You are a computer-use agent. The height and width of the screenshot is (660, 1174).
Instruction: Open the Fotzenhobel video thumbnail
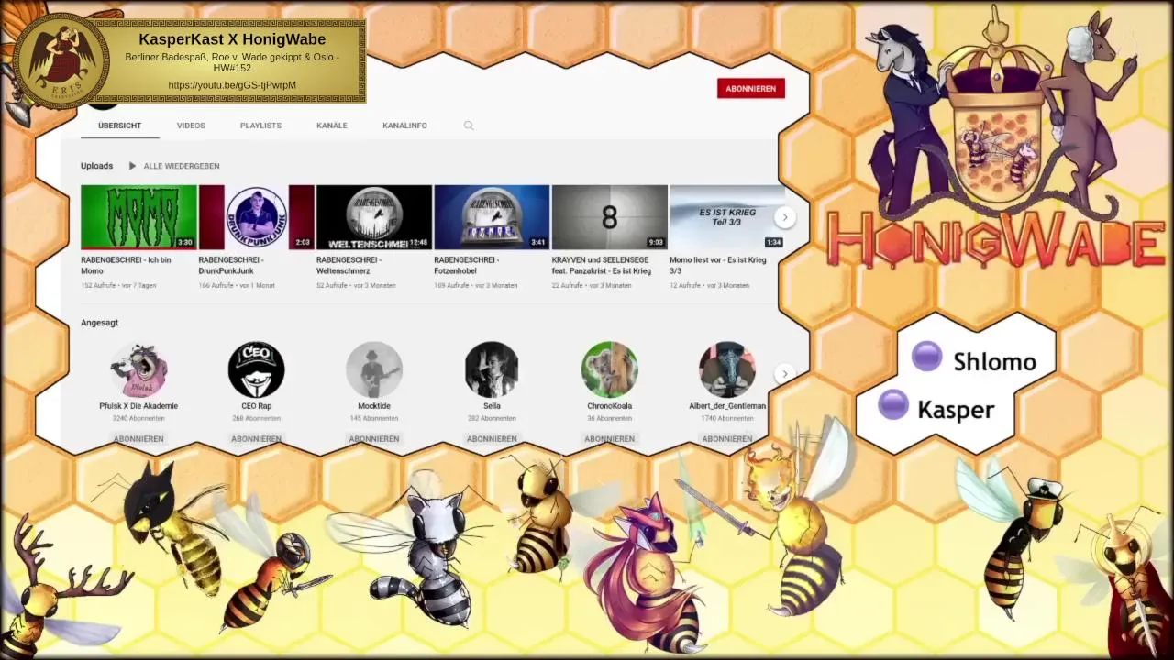point(492,217)
